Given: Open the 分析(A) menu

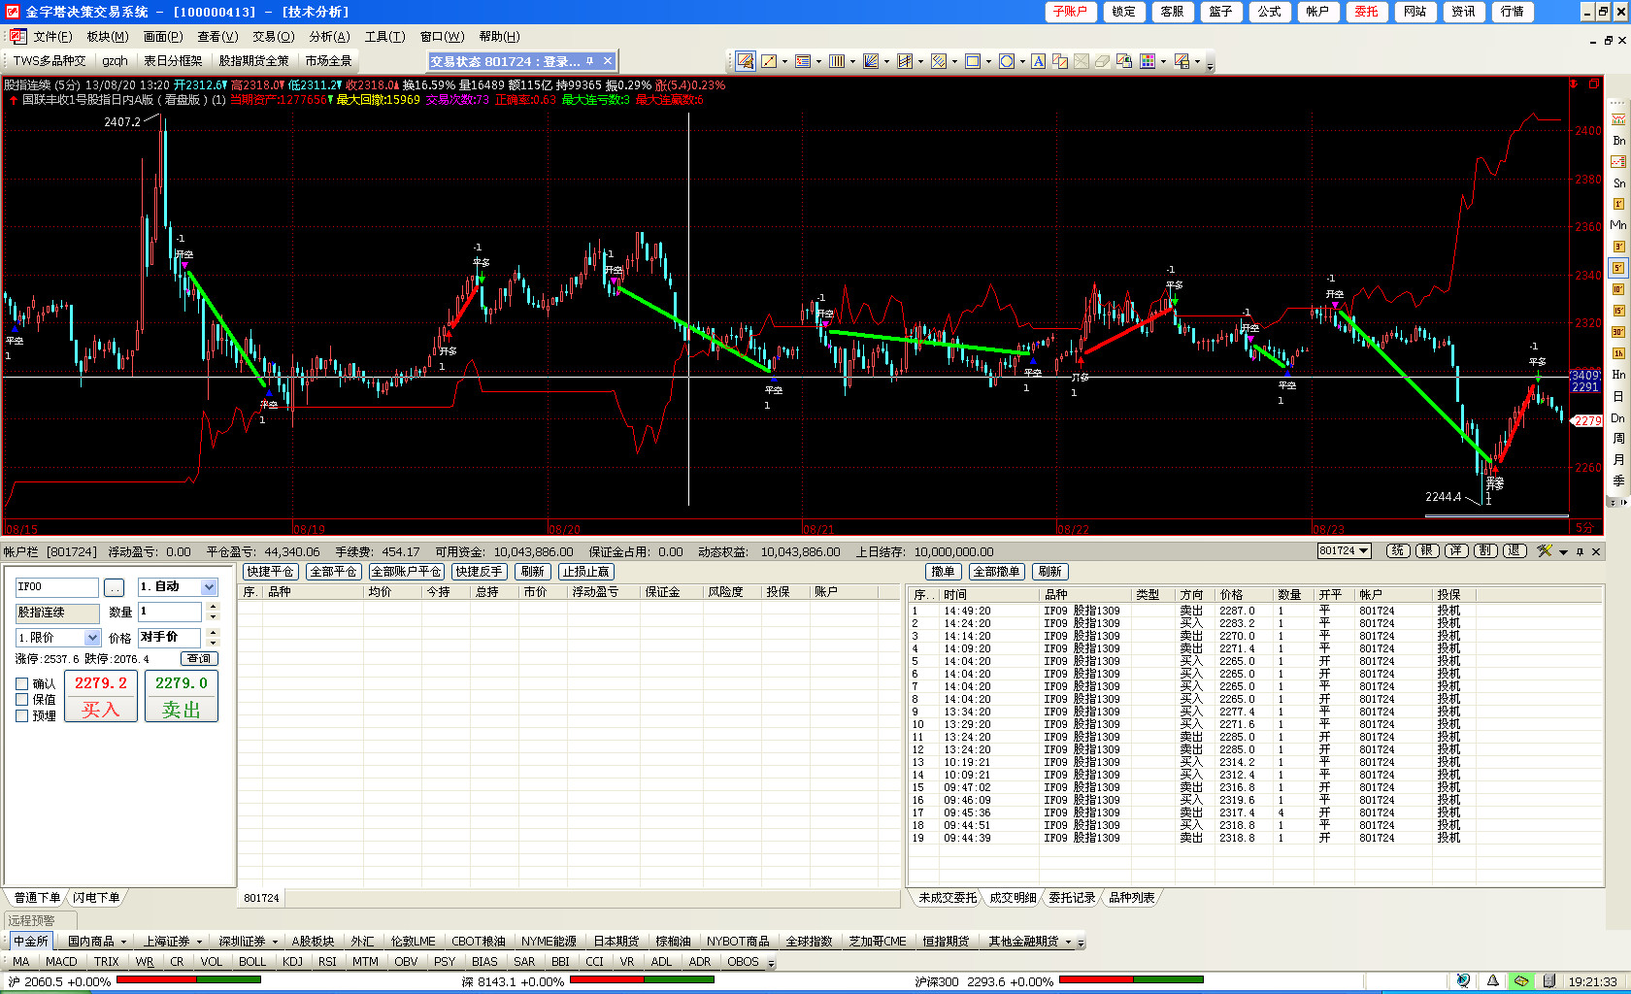Looking at the screenshot, I should 329,37.
